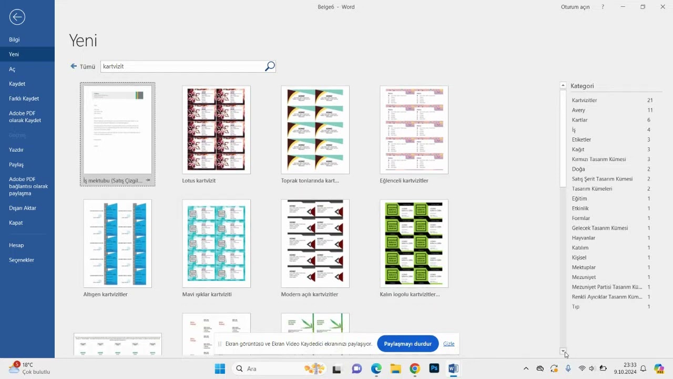The height and width of the screenshot is (379, 673).
Task: Open the Task View taskbar icon
Action: pyautogui.click(x=336, y=368)
